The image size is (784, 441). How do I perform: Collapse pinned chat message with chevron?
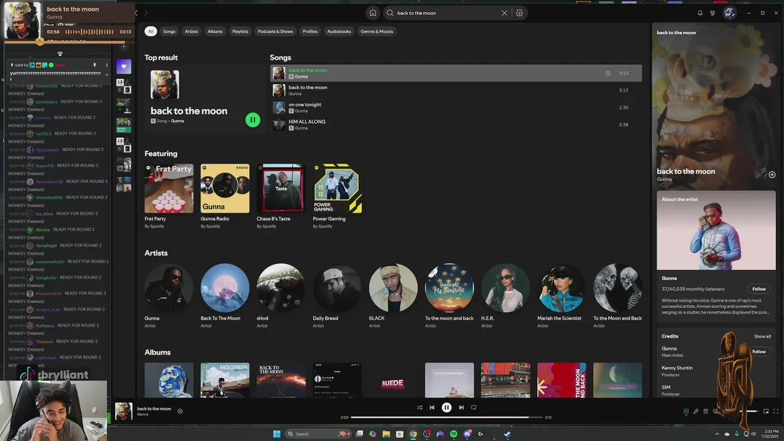point(107,75)
